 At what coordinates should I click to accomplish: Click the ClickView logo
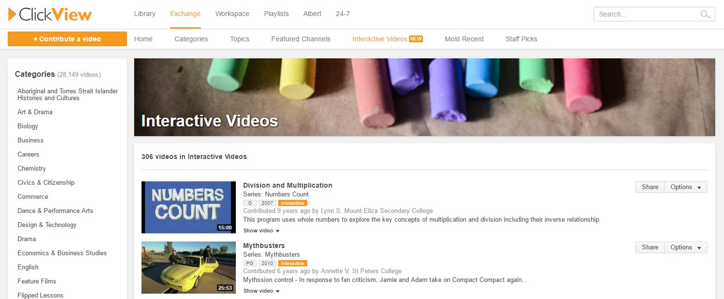tap(49, 14)
